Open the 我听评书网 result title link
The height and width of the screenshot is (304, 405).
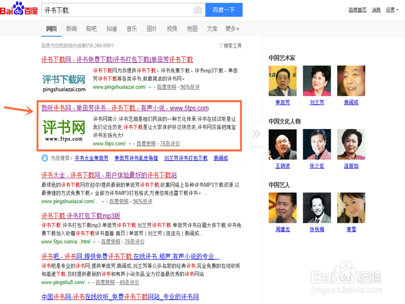click(x=125, y=108)
